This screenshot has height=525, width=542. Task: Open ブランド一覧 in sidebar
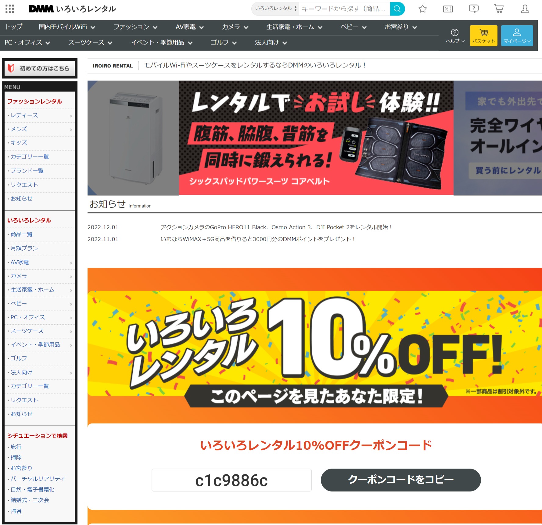[40, 171]
